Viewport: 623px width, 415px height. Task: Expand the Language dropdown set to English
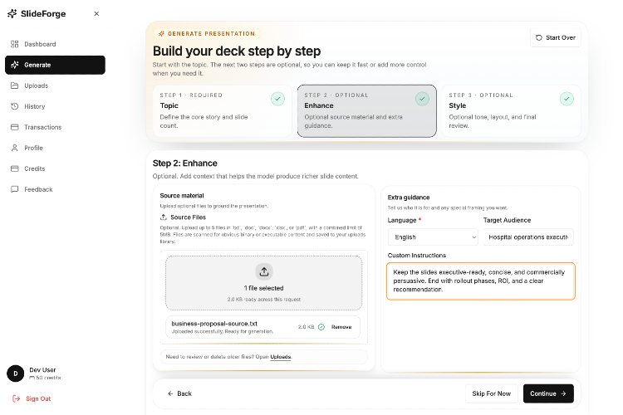[x=433, y=237]
